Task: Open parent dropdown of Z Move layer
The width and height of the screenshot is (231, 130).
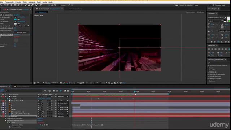Action: click(x=63, y=96)
